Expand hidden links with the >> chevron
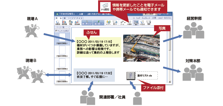The height and width of the screenshot is (106, 223). (x=134, y=18)
